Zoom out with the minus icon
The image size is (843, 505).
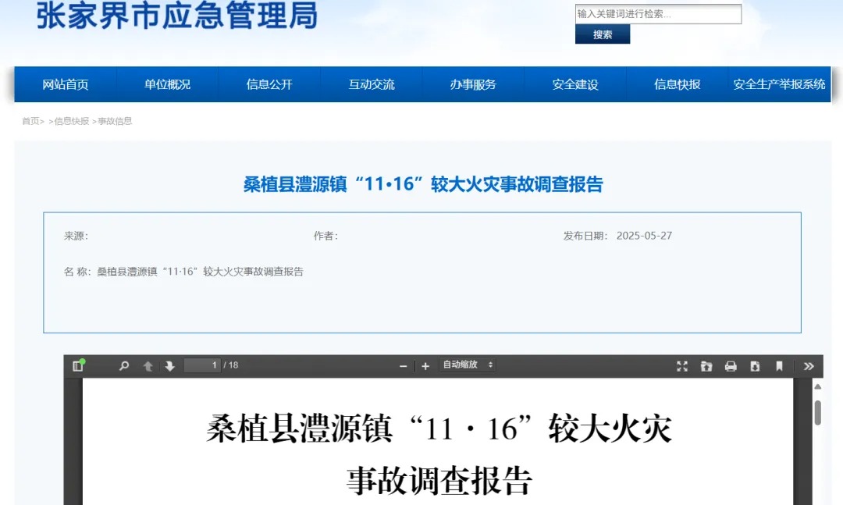pos(404,366)
